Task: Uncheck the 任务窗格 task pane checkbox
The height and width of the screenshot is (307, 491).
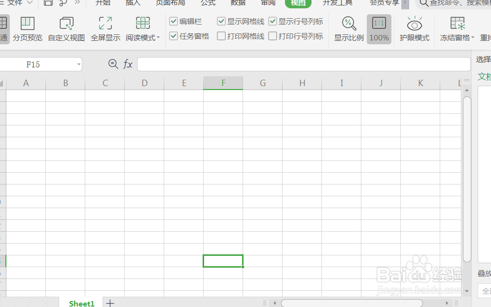Action: pos(174,36)
